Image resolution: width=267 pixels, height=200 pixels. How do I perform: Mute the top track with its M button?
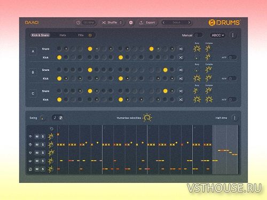click(37, 137)
